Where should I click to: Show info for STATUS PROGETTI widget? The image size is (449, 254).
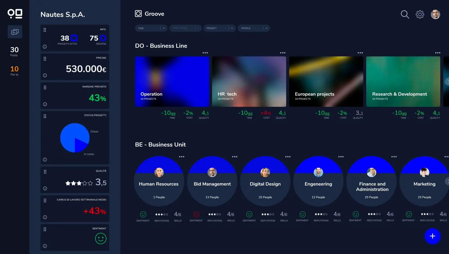[x=45, y=160]
